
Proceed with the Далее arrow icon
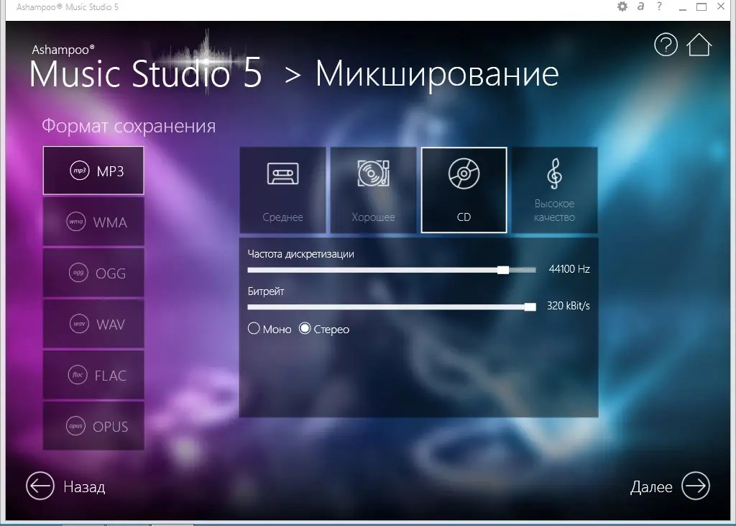pos(696,486)
